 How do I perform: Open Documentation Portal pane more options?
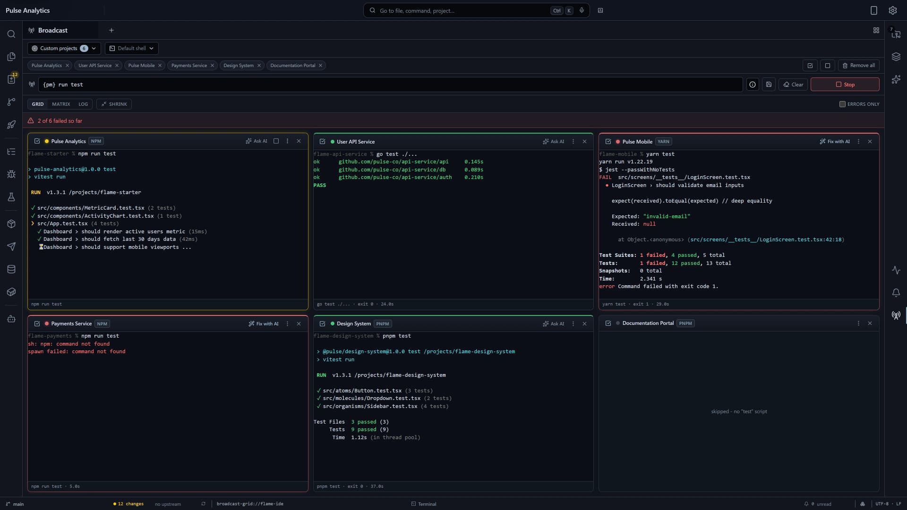(x=858, y=323)
